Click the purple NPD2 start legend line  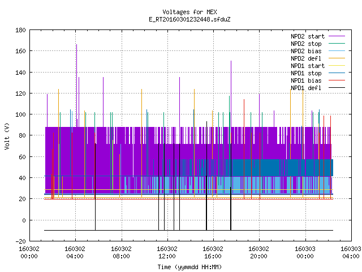pyautogui.click(x=337, y=36)
